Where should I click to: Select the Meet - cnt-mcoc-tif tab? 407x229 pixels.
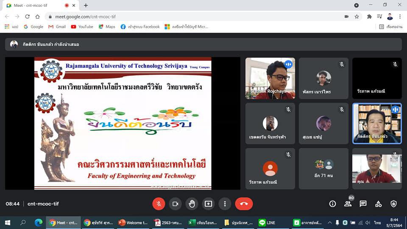[41, 5]
